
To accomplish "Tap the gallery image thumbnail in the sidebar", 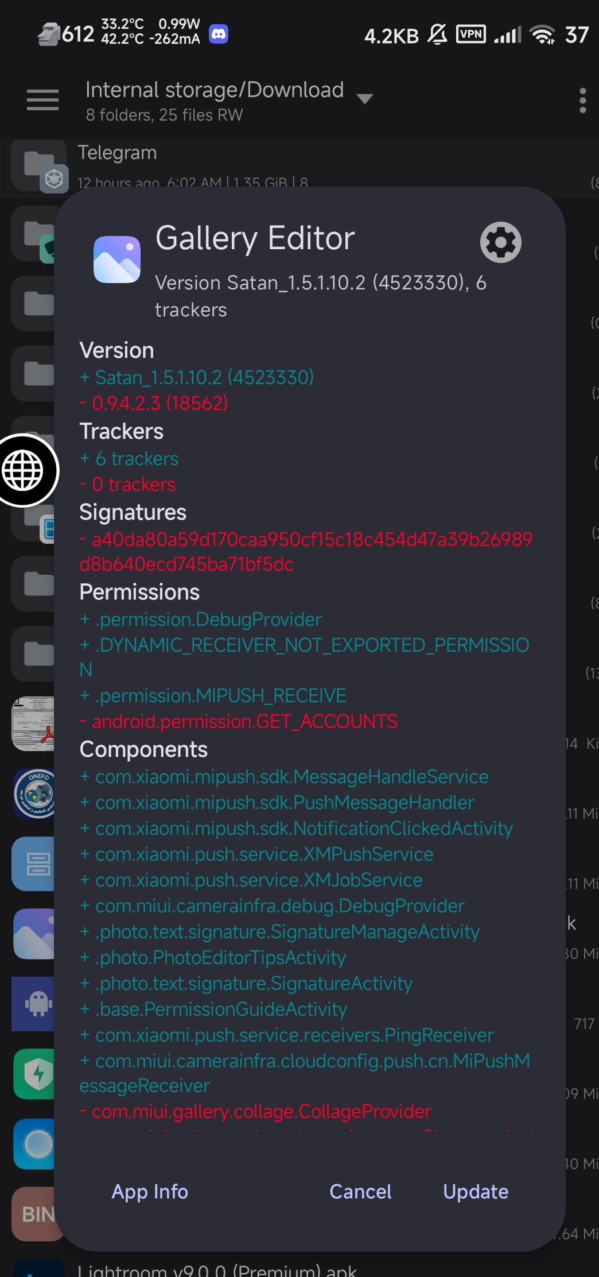I will [x=33, y=934].
